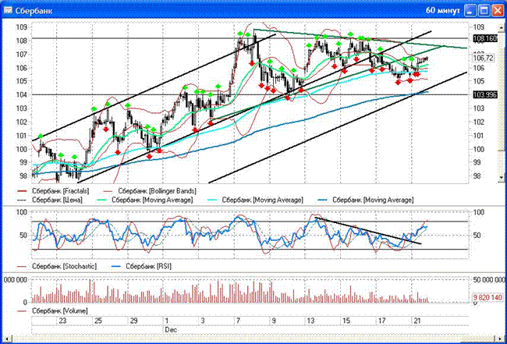Click the left arrow of the horizontal scrollbar
Viewport: 507px width, 344px height.
[x=7, y=339]
